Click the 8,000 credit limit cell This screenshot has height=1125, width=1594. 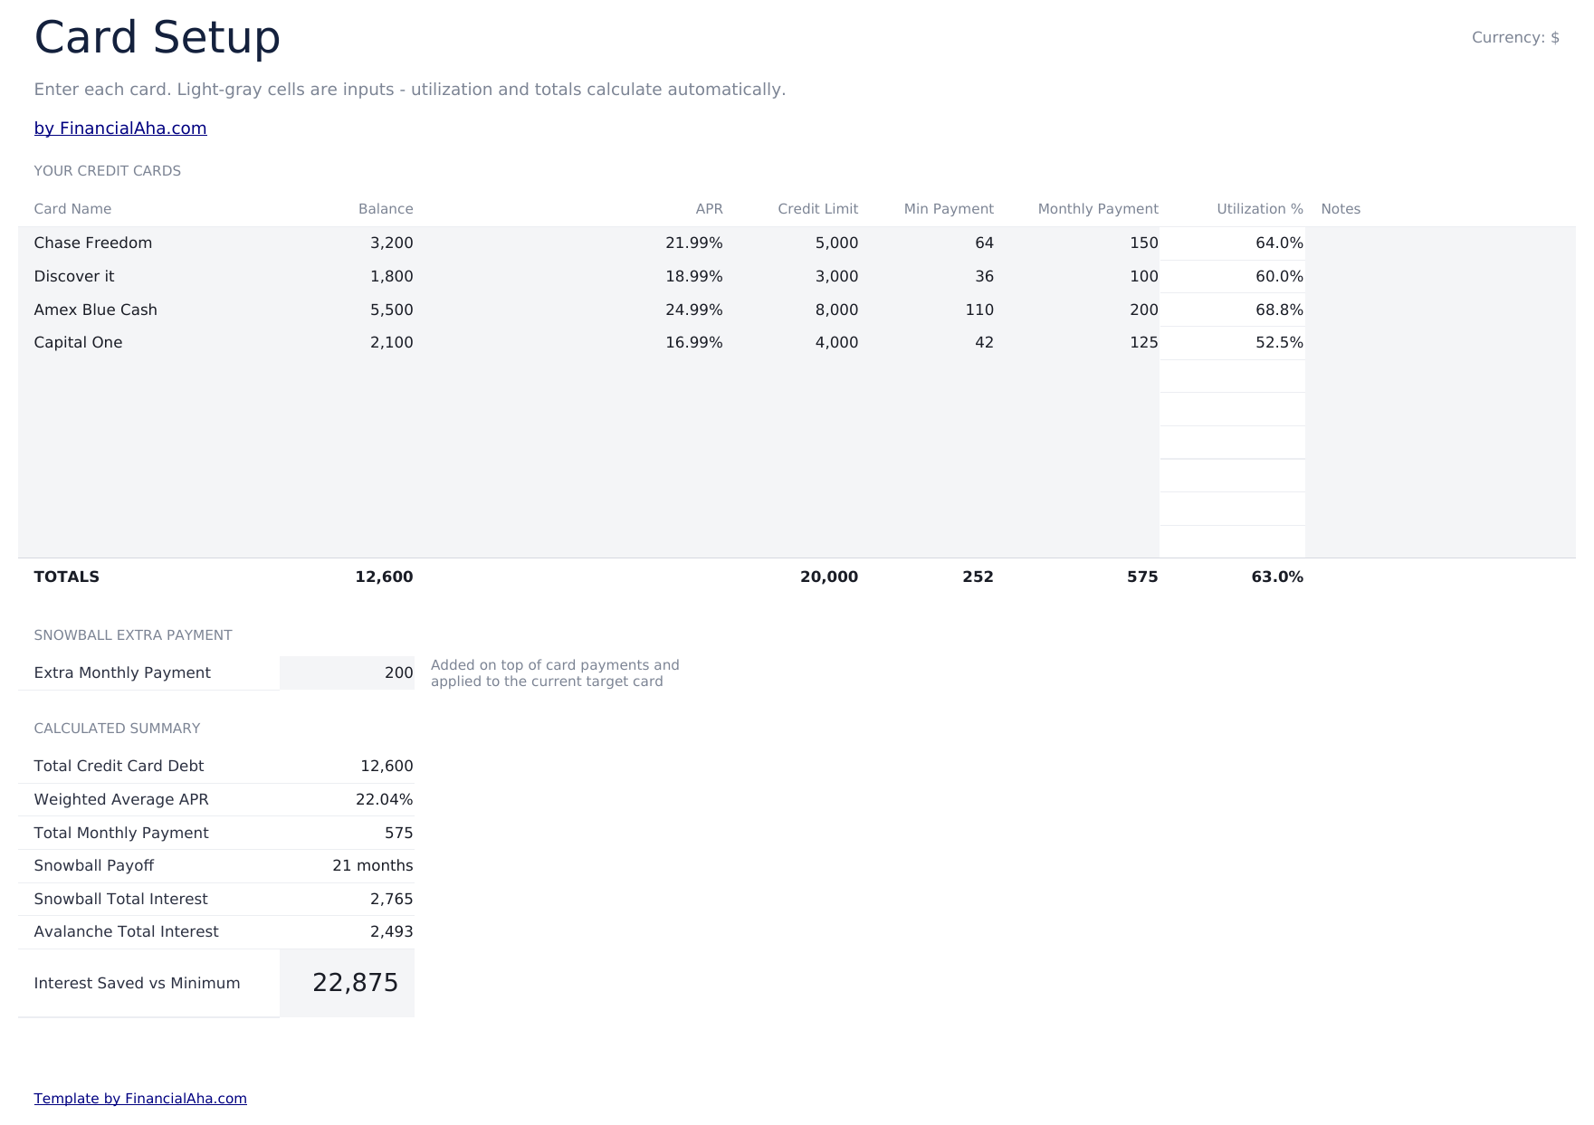(x=793, y=310)
